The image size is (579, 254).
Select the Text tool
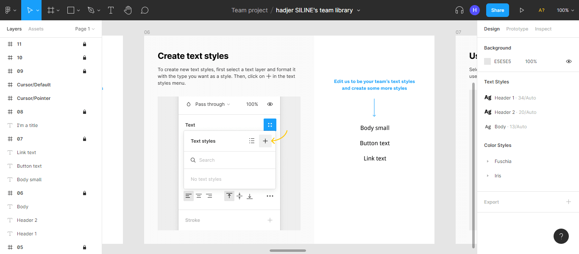pyautogui.click(x=111, y=10)
